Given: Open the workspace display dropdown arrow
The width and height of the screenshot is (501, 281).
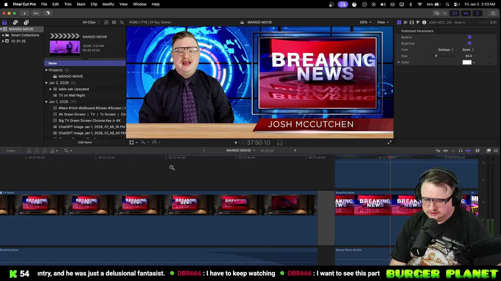Looking at the screenshot, I should 444,13.
